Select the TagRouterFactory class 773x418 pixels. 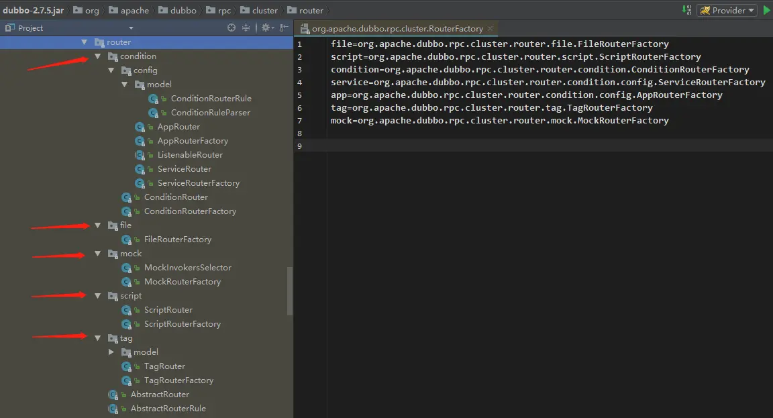tap(178, 380)
